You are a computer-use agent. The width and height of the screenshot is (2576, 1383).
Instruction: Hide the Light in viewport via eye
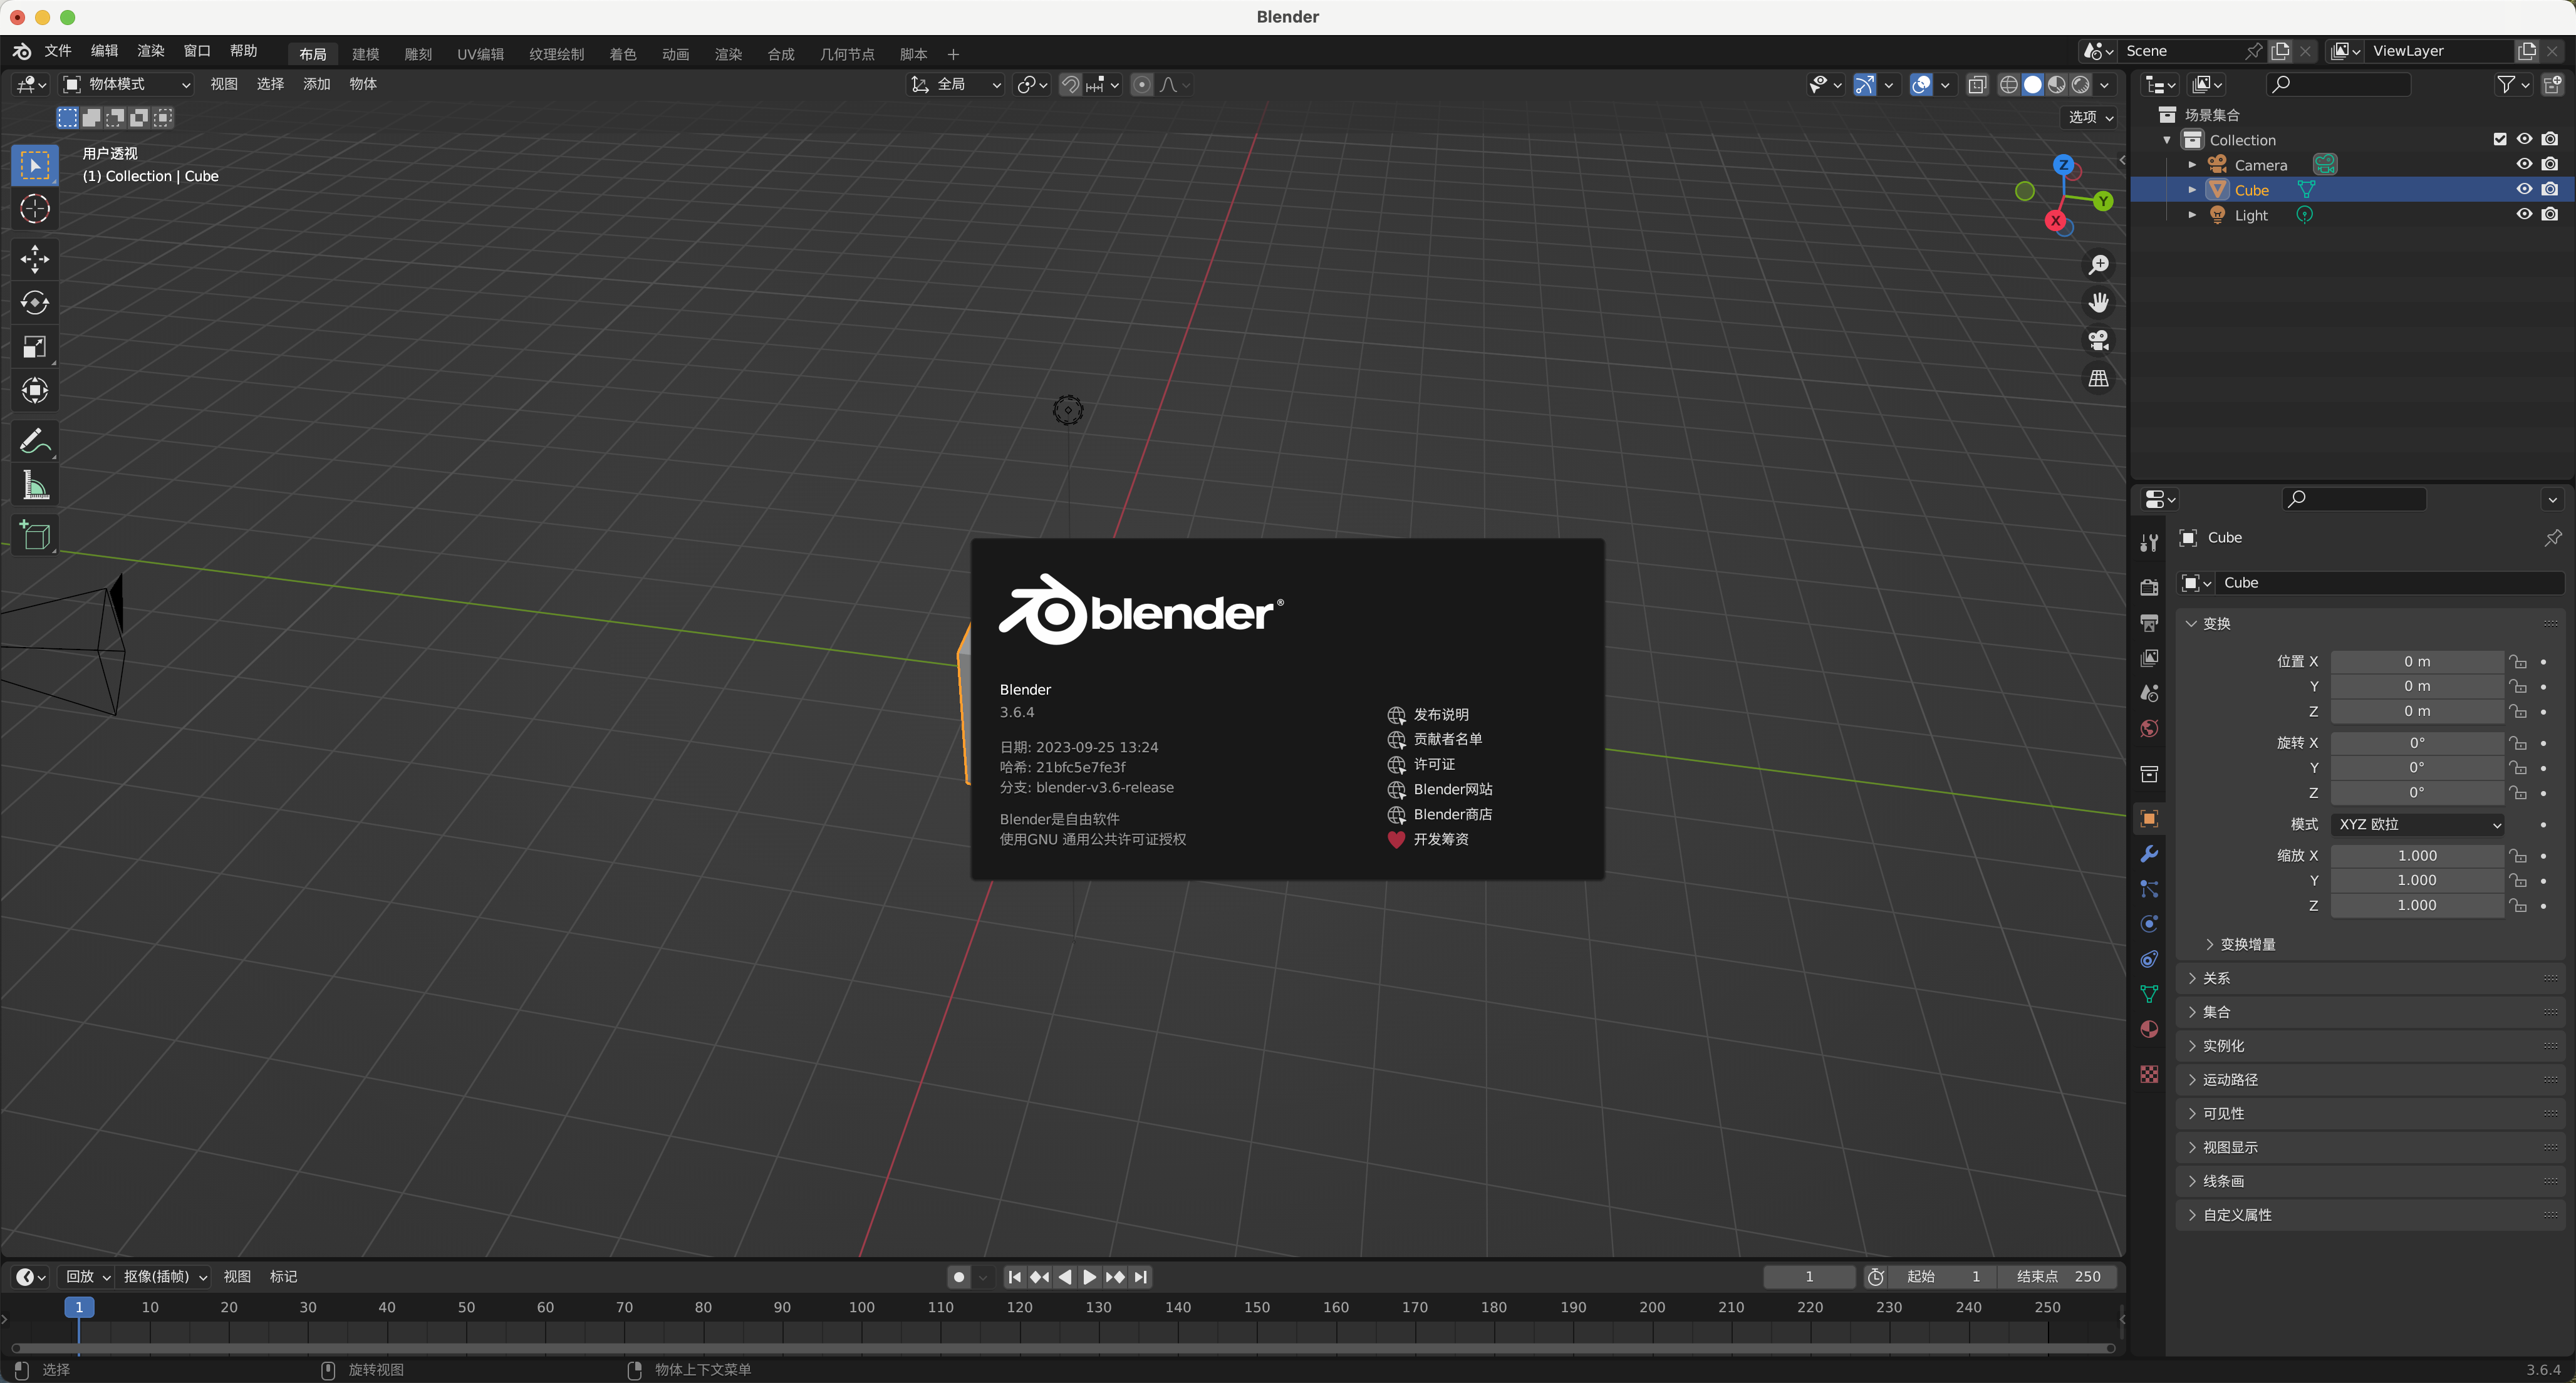point(2524,215)
